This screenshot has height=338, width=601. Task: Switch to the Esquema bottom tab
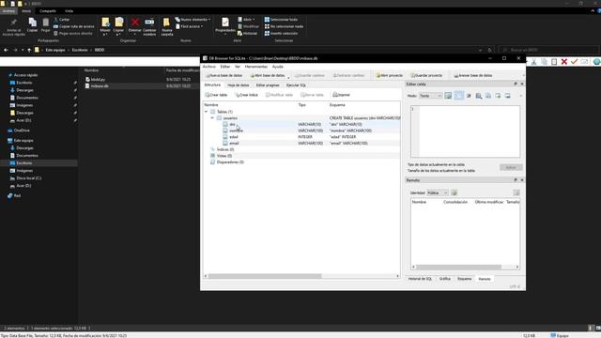[465, 279]
